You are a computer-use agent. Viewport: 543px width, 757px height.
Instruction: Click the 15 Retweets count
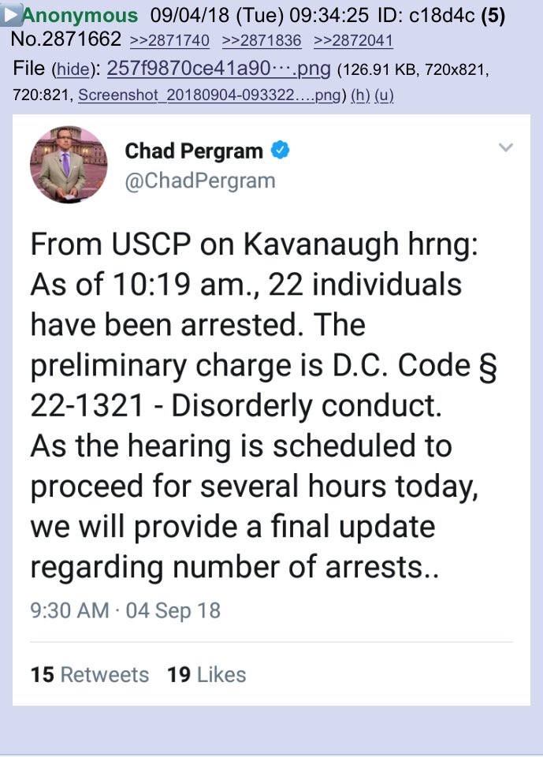tap(90, 675)
